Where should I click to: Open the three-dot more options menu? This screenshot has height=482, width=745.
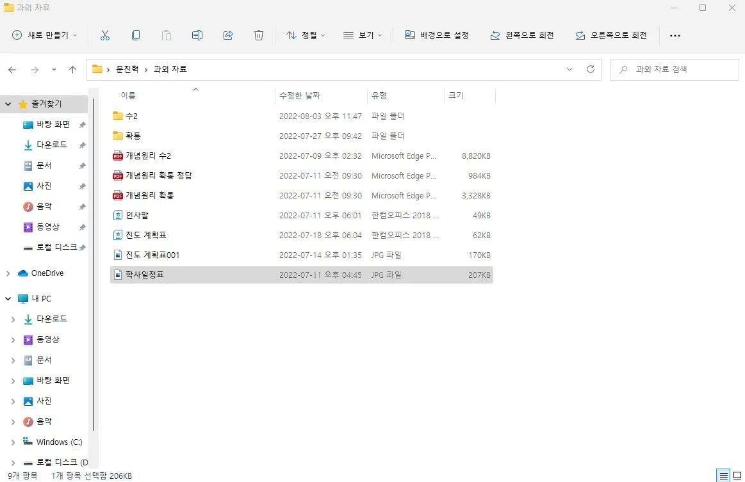pyautogui.click(x=675, y=36)
